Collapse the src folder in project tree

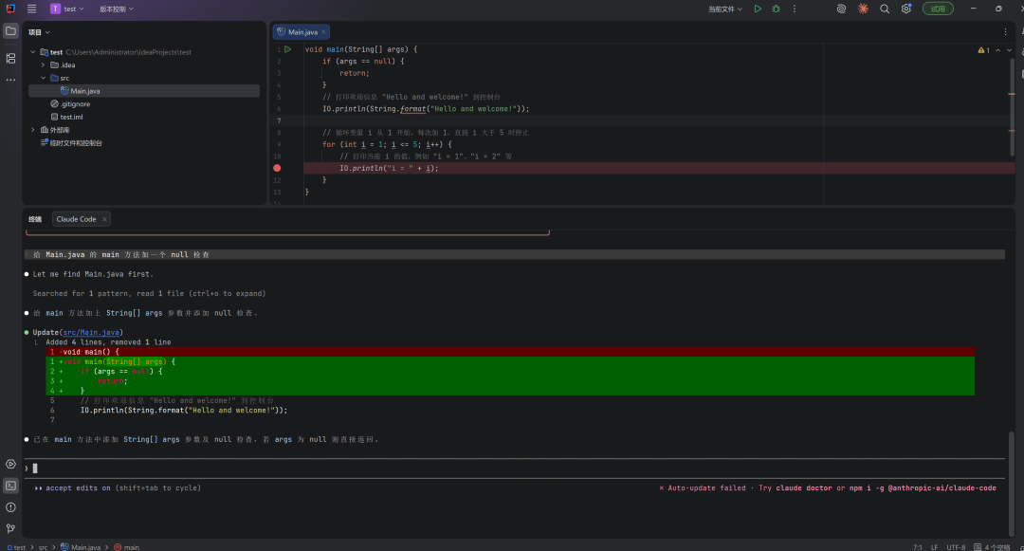[x=43, y=78]
